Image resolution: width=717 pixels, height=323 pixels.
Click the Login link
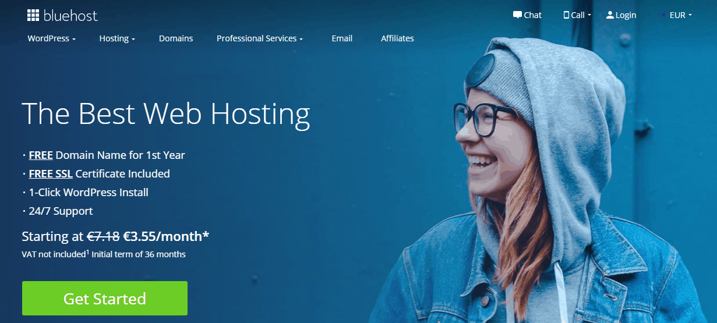[626, 15]
